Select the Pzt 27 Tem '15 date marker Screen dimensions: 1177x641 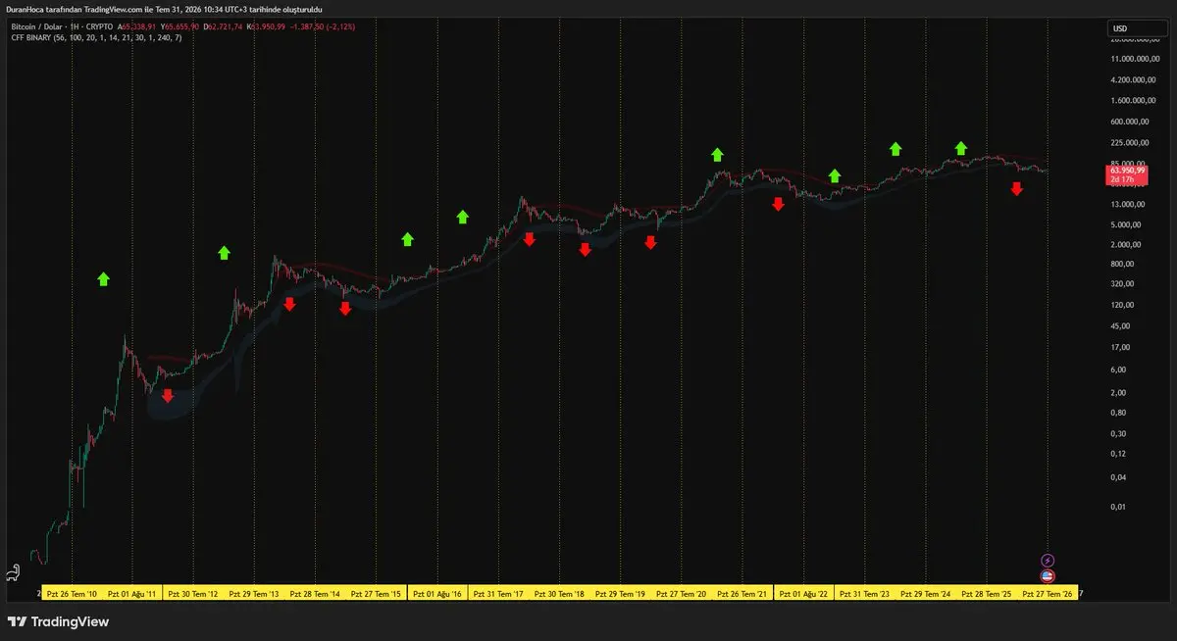pyautogui.click(x=376, y=594)
